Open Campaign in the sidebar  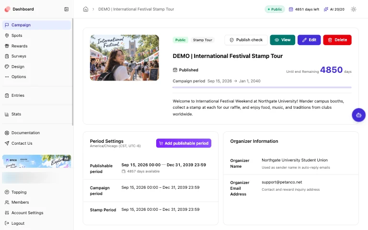[x=36, y=25]
